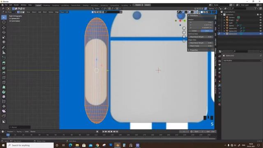
Task: Toggle X-ray display in viewport header
Action: pos(196,12)
